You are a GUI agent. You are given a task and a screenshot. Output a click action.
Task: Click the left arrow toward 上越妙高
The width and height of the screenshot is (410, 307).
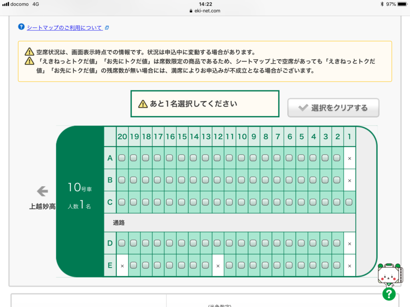coord(42,191)
